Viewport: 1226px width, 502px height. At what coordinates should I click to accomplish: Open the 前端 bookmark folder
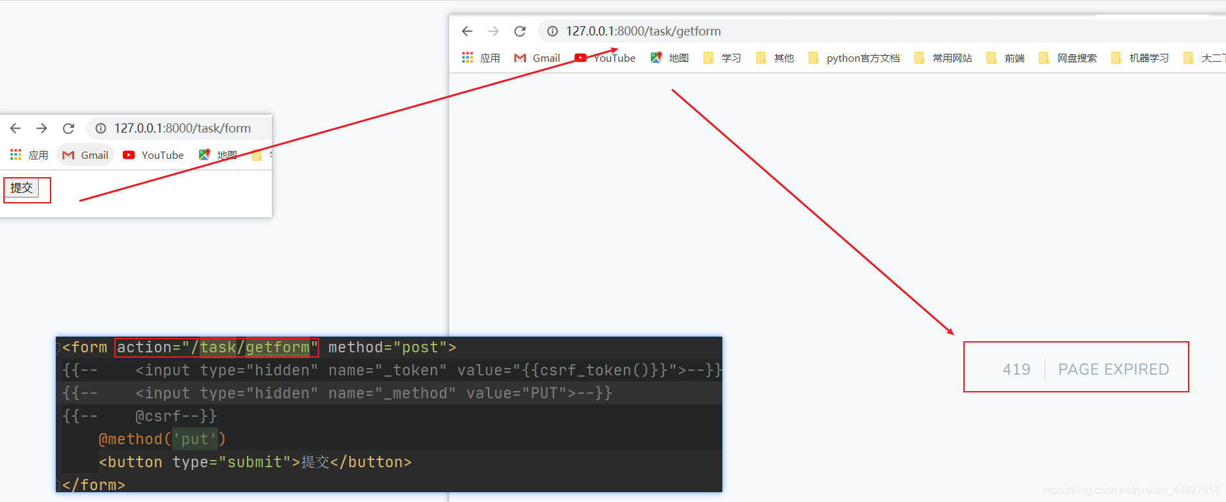click(x=1005, y=58)
